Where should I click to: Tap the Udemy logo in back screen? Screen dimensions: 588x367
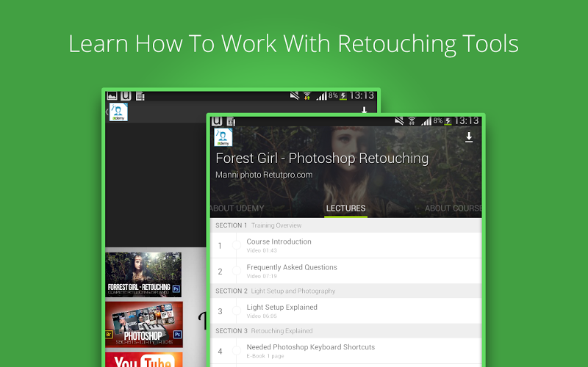point(118,112)
